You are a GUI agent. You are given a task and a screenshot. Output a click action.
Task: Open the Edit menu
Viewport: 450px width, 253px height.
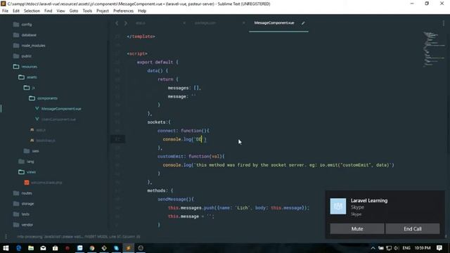click(16, 11)
